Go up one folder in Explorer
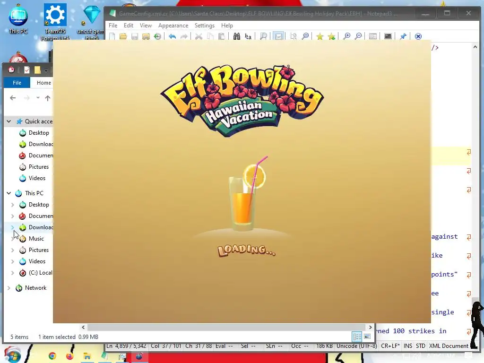This screenshot has width=484, height=363. [48, 98]
